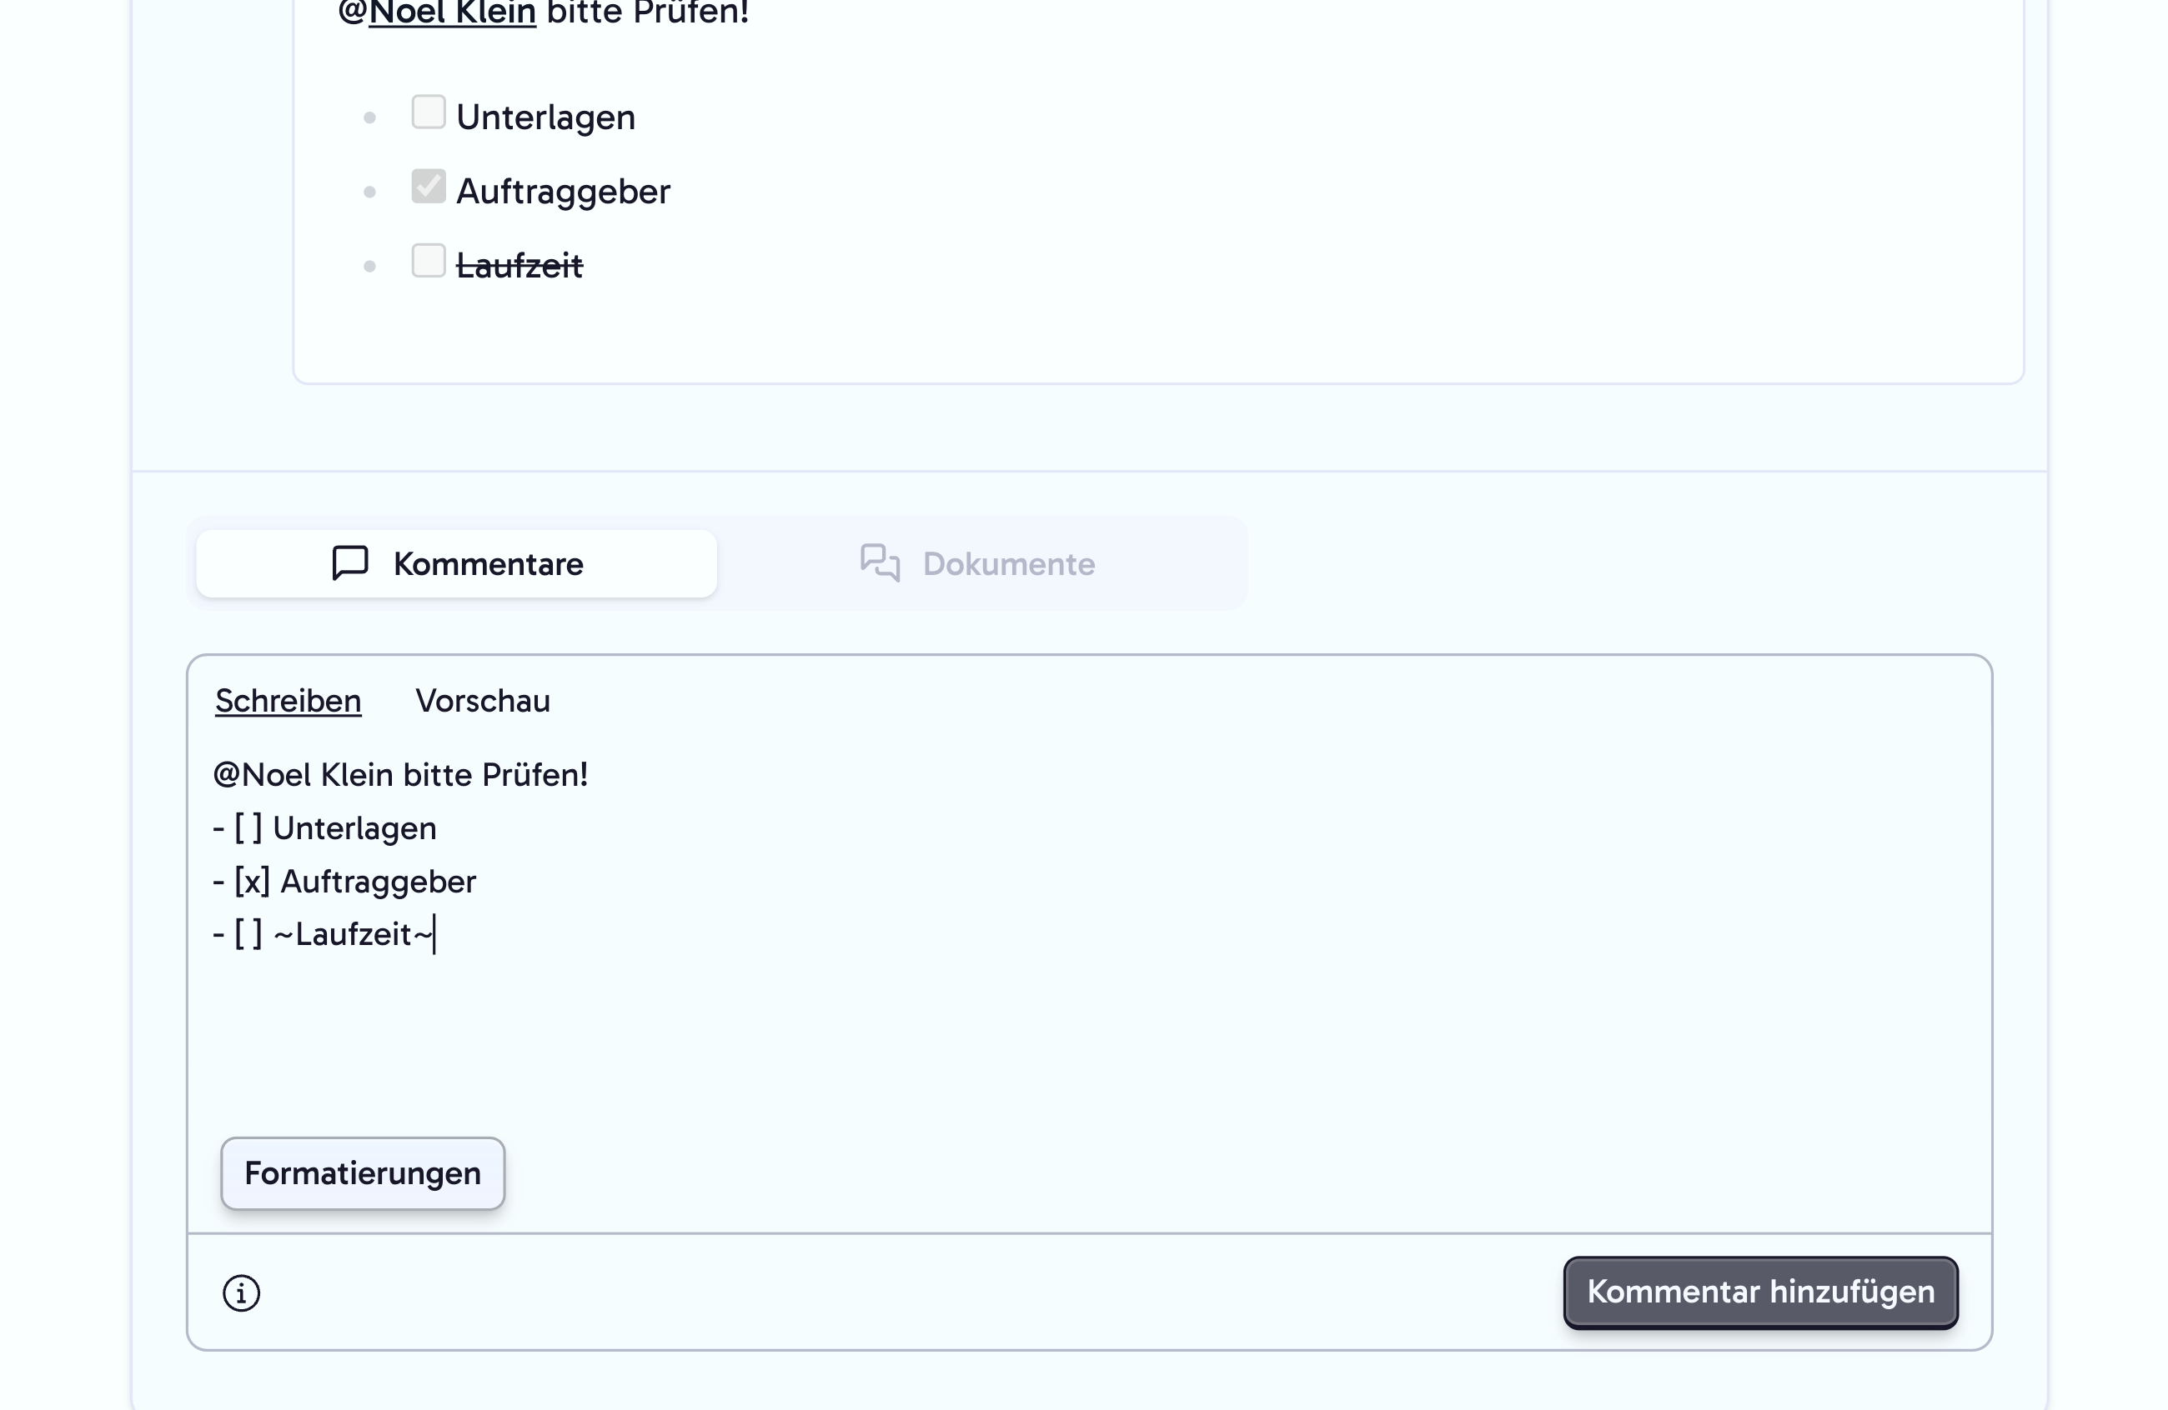The width and height of the screenshot is (2168, 1410).
Task: Open the Formatierungen options
Action: (363, 1173)
